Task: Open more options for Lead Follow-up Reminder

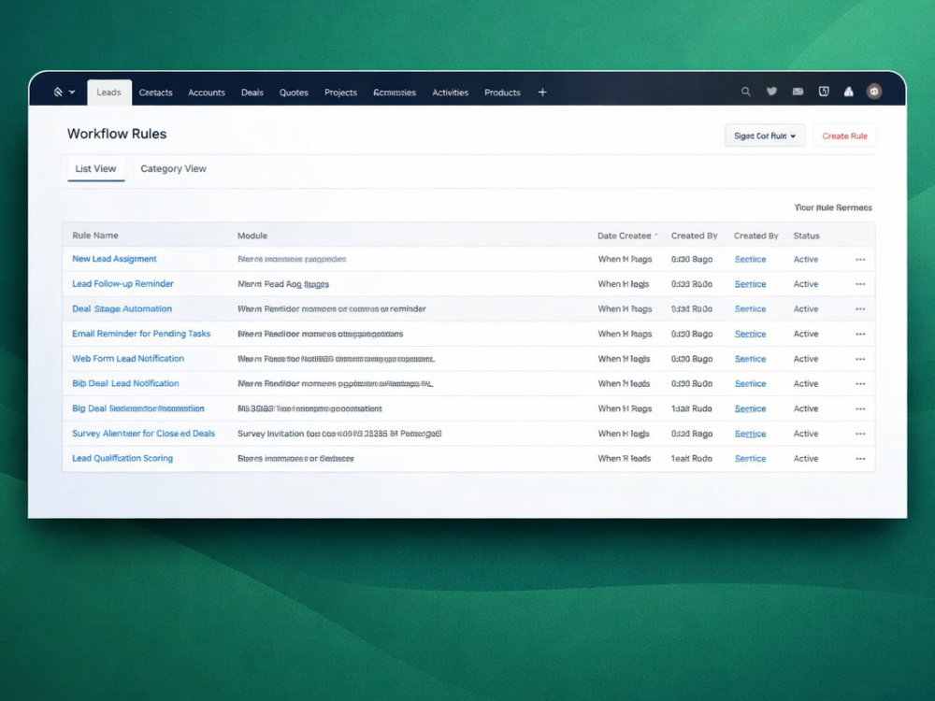Action: click(860, 284)
